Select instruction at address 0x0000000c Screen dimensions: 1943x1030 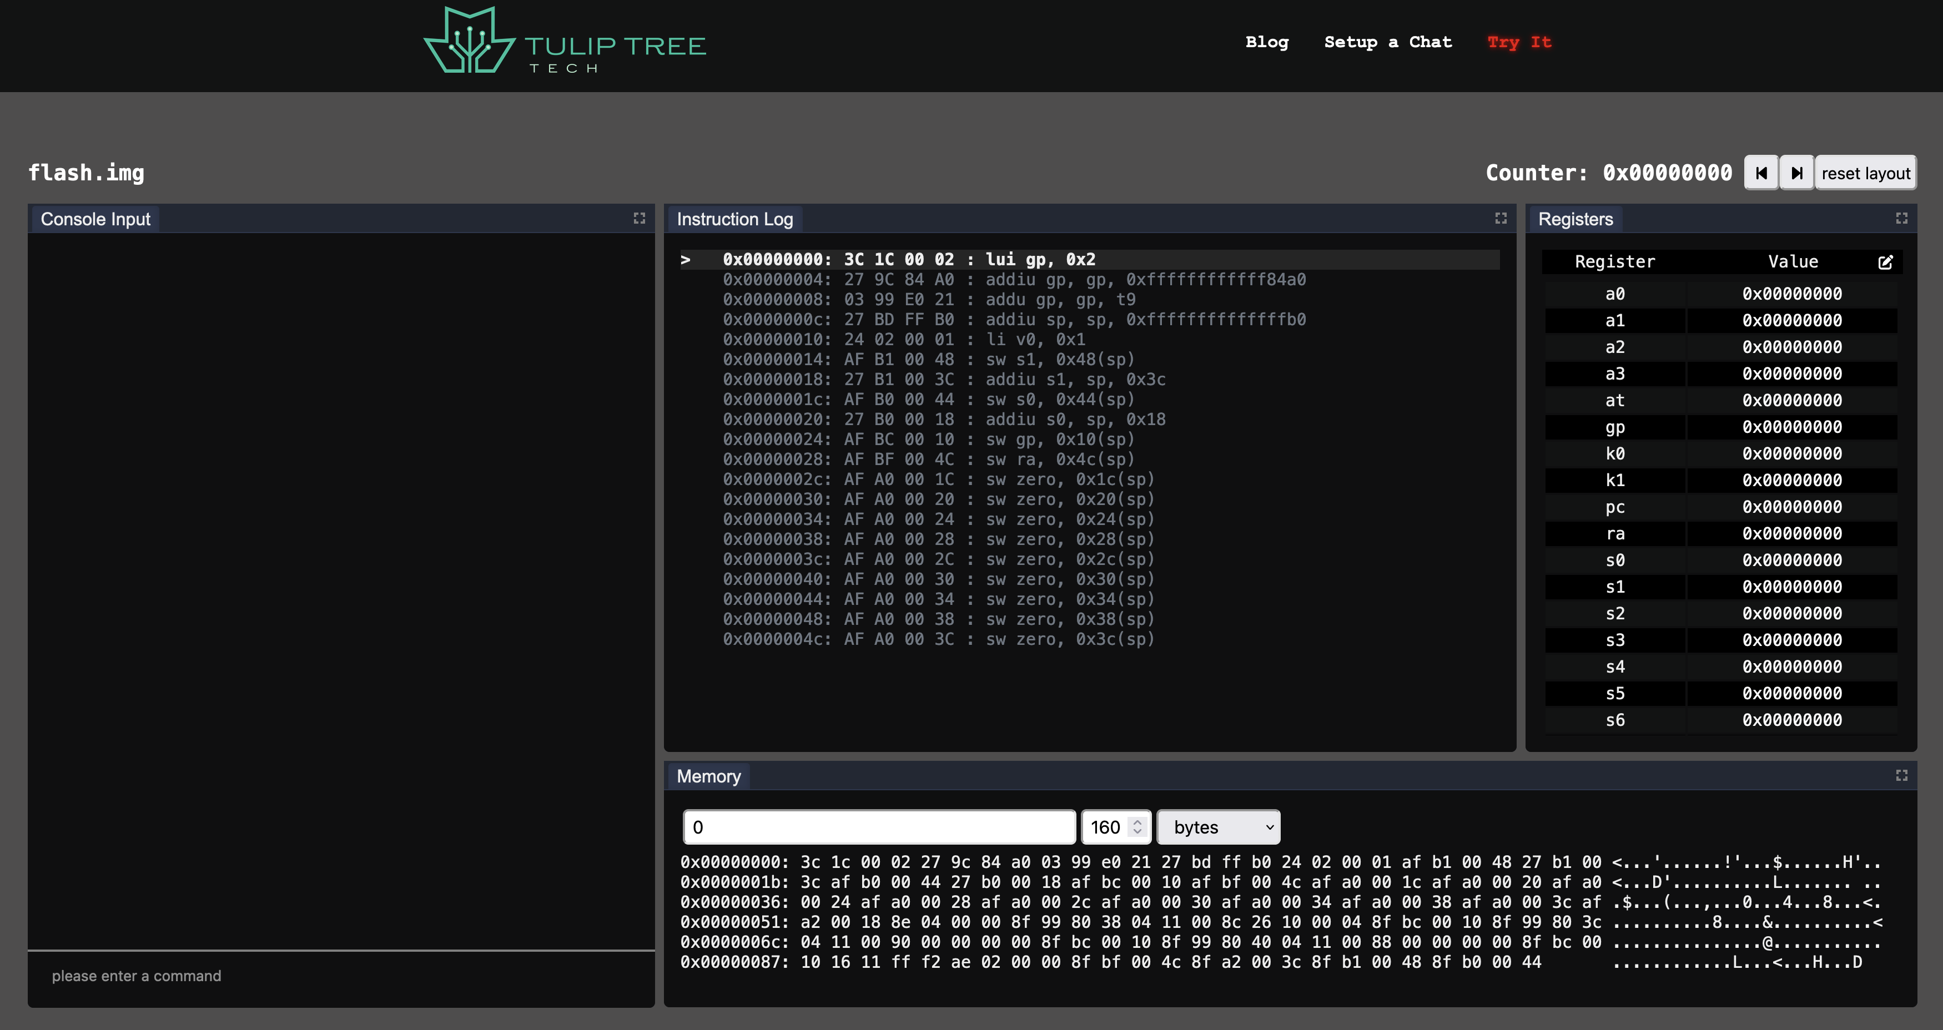pos(1089,320)
